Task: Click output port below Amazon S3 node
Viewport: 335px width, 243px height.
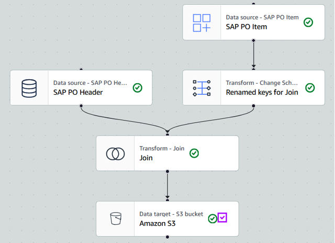Action: point(167,237)
